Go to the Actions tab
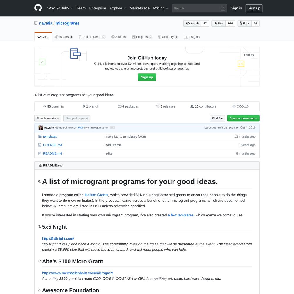 pyautogui.click(x=118, y=37)
